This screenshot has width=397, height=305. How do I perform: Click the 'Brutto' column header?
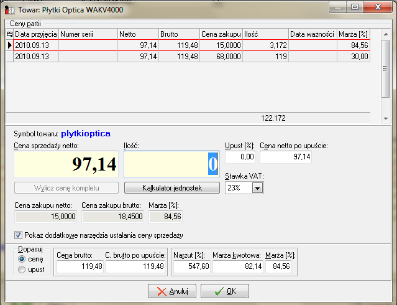180,34
